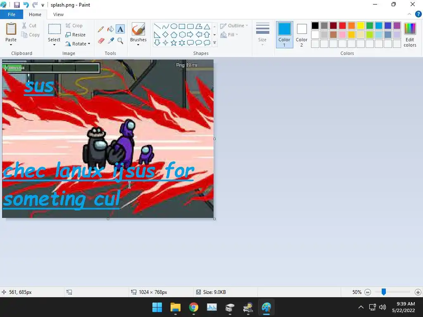
Task: Select the Fill with color bucket tool
Action: click(111, 29)
